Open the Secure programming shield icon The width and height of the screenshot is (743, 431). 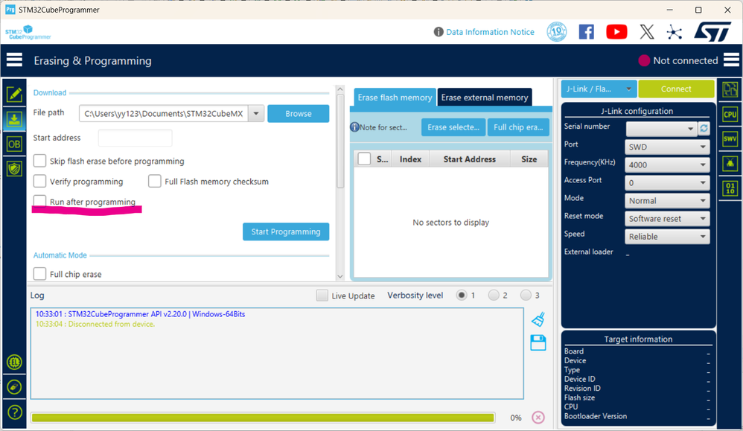coord(14,169)
